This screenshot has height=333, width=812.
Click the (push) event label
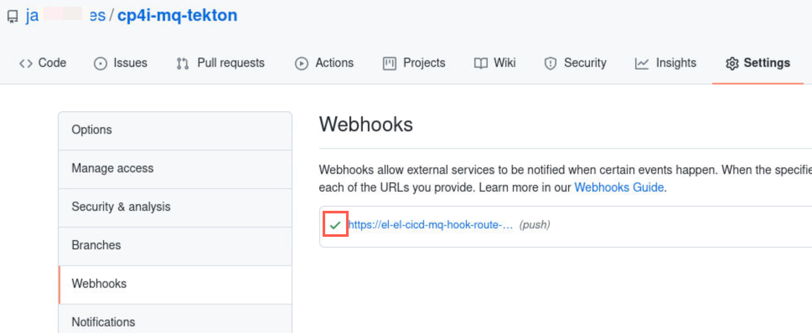tap(535, 225)
